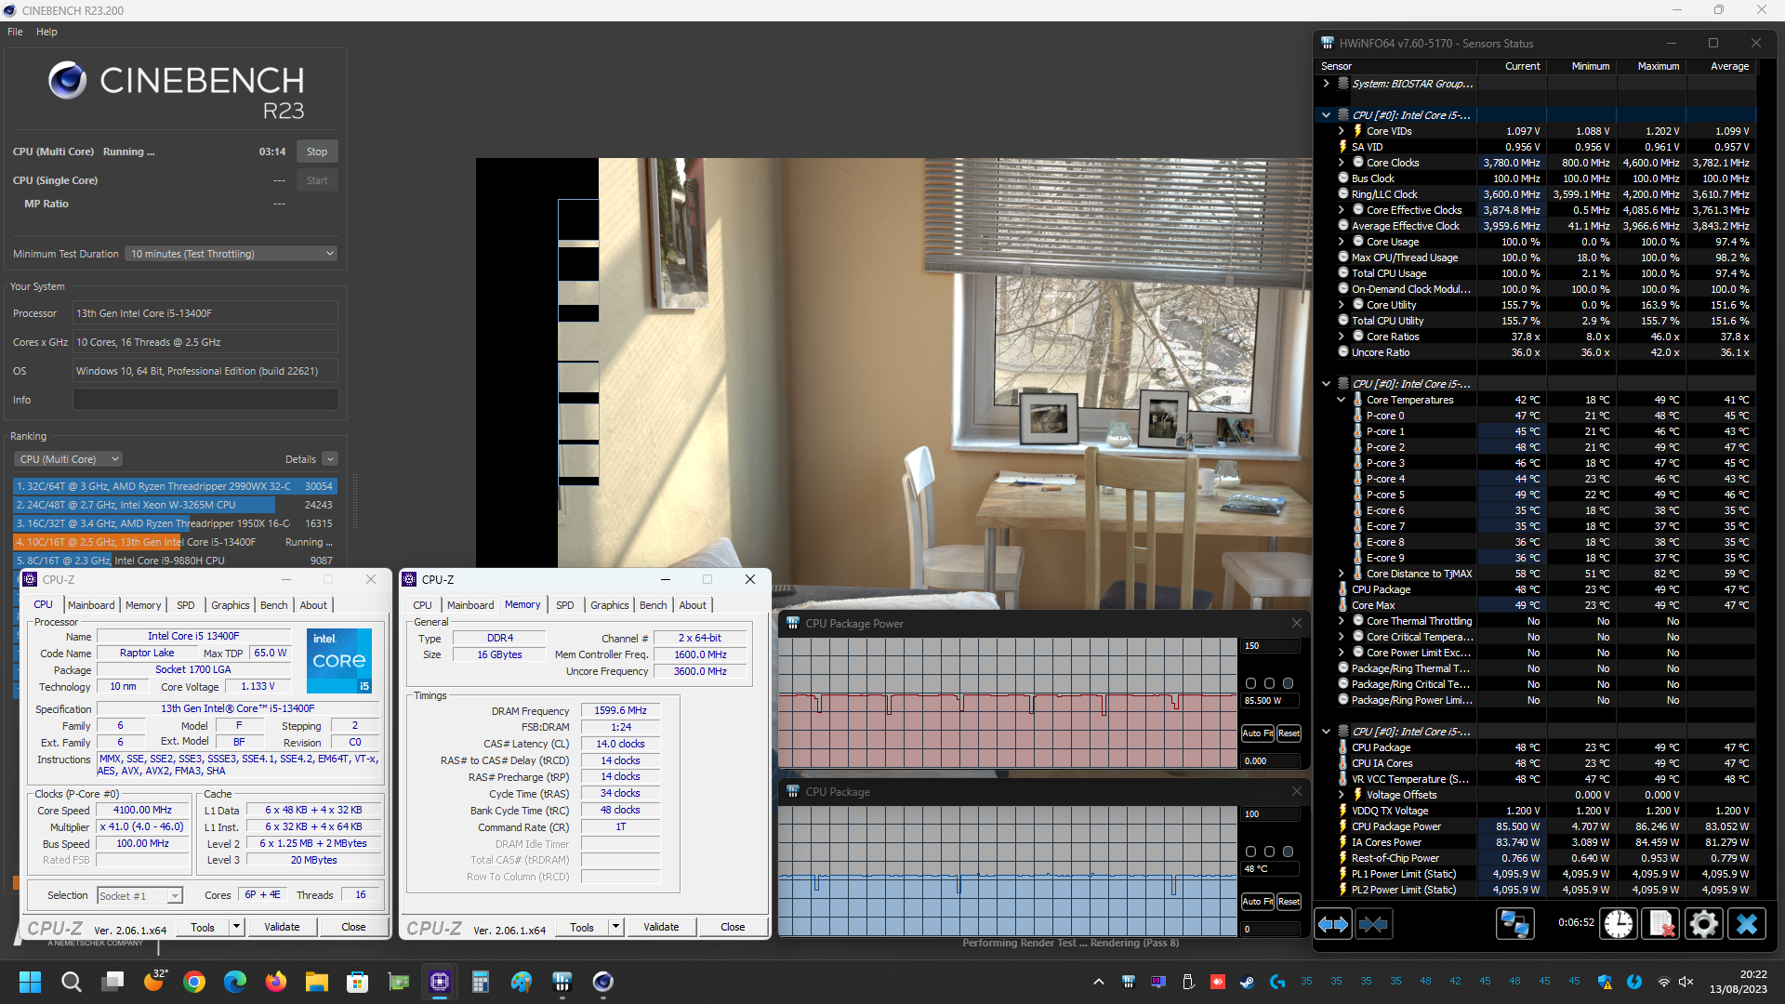
Task: Select leftmost graph-style toggle in CPU Package temperature window
Action: [x=1250, y=852]
